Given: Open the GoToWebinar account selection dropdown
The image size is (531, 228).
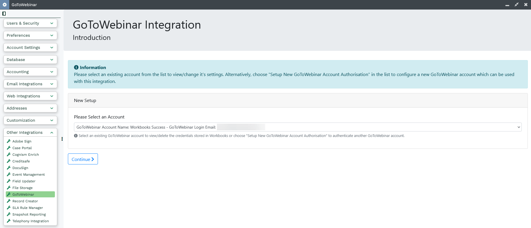Looking at the screenshot, I should pyautogui.click(x=298, y=127).
